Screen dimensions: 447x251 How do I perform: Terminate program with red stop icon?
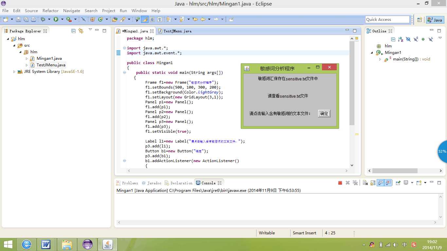340,183
